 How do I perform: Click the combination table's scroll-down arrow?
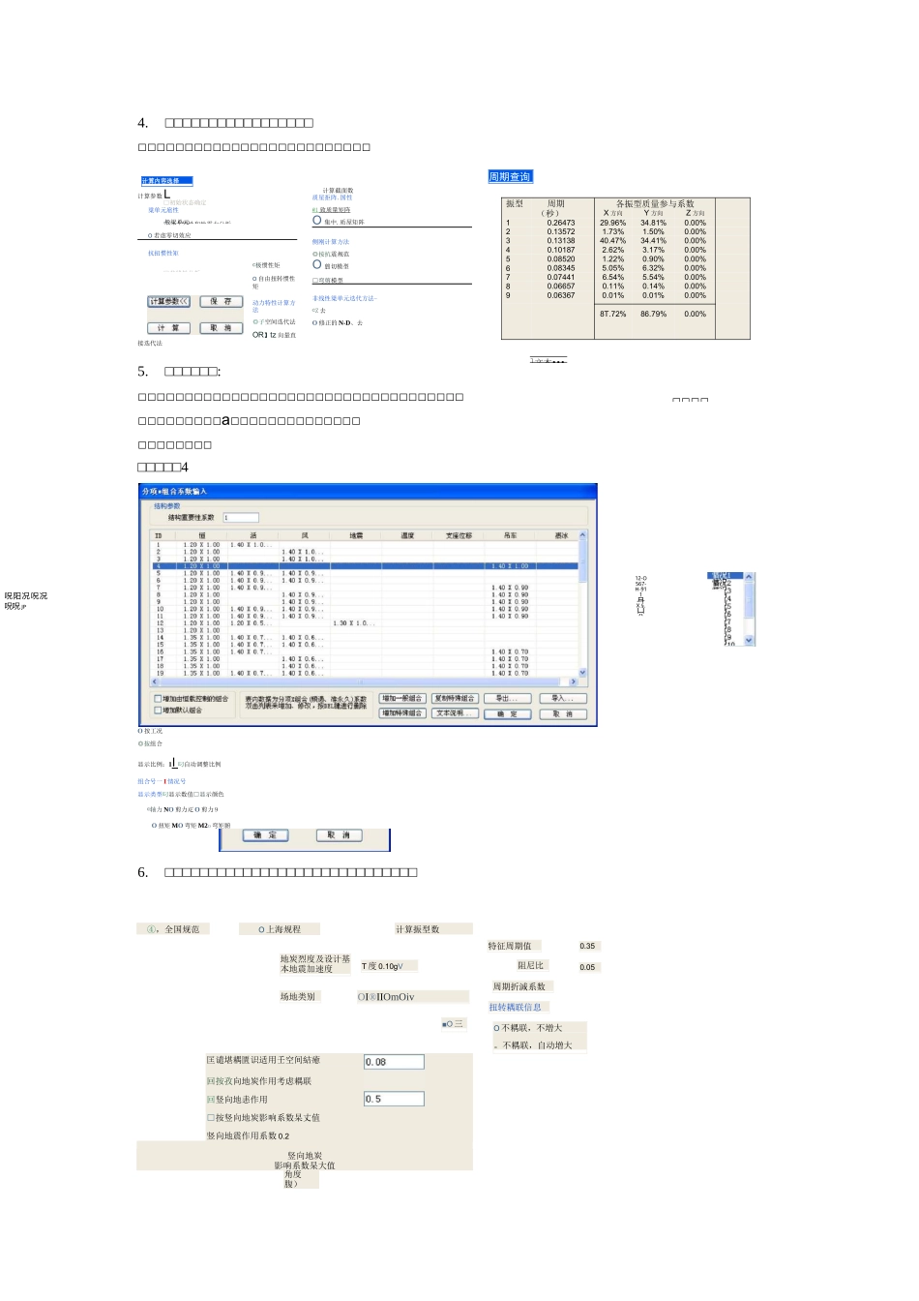click(x=583, y=673)
